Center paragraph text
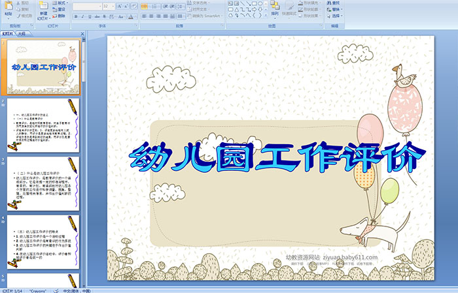This screenshot has width=458, height=293. [x=151, y=16]
